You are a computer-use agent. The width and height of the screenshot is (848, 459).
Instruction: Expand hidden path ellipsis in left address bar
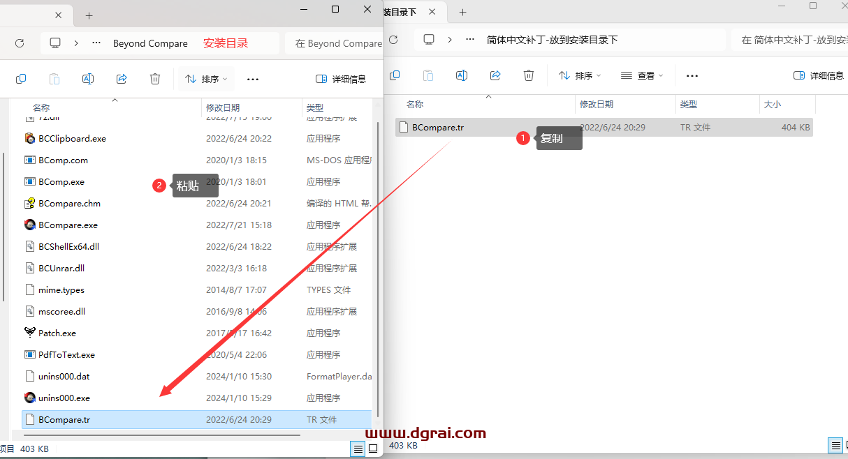point(96,43)
